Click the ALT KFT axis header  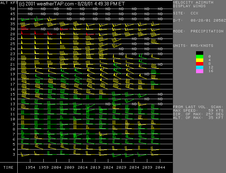pyautogui.click(x=9, y=3)
